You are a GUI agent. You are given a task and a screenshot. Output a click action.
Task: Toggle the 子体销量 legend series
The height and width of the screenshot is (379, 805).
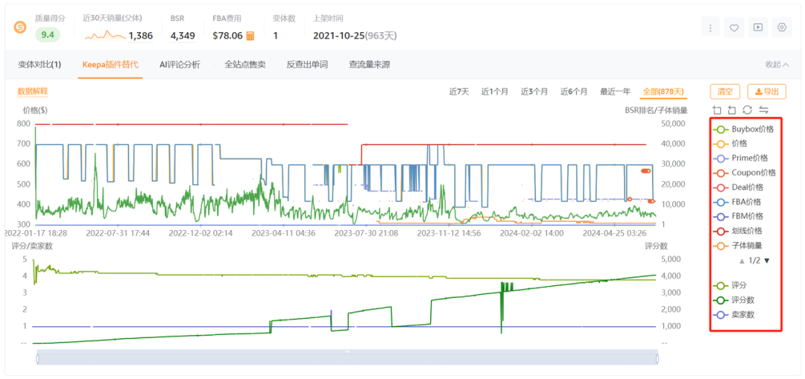click(739, 245)
